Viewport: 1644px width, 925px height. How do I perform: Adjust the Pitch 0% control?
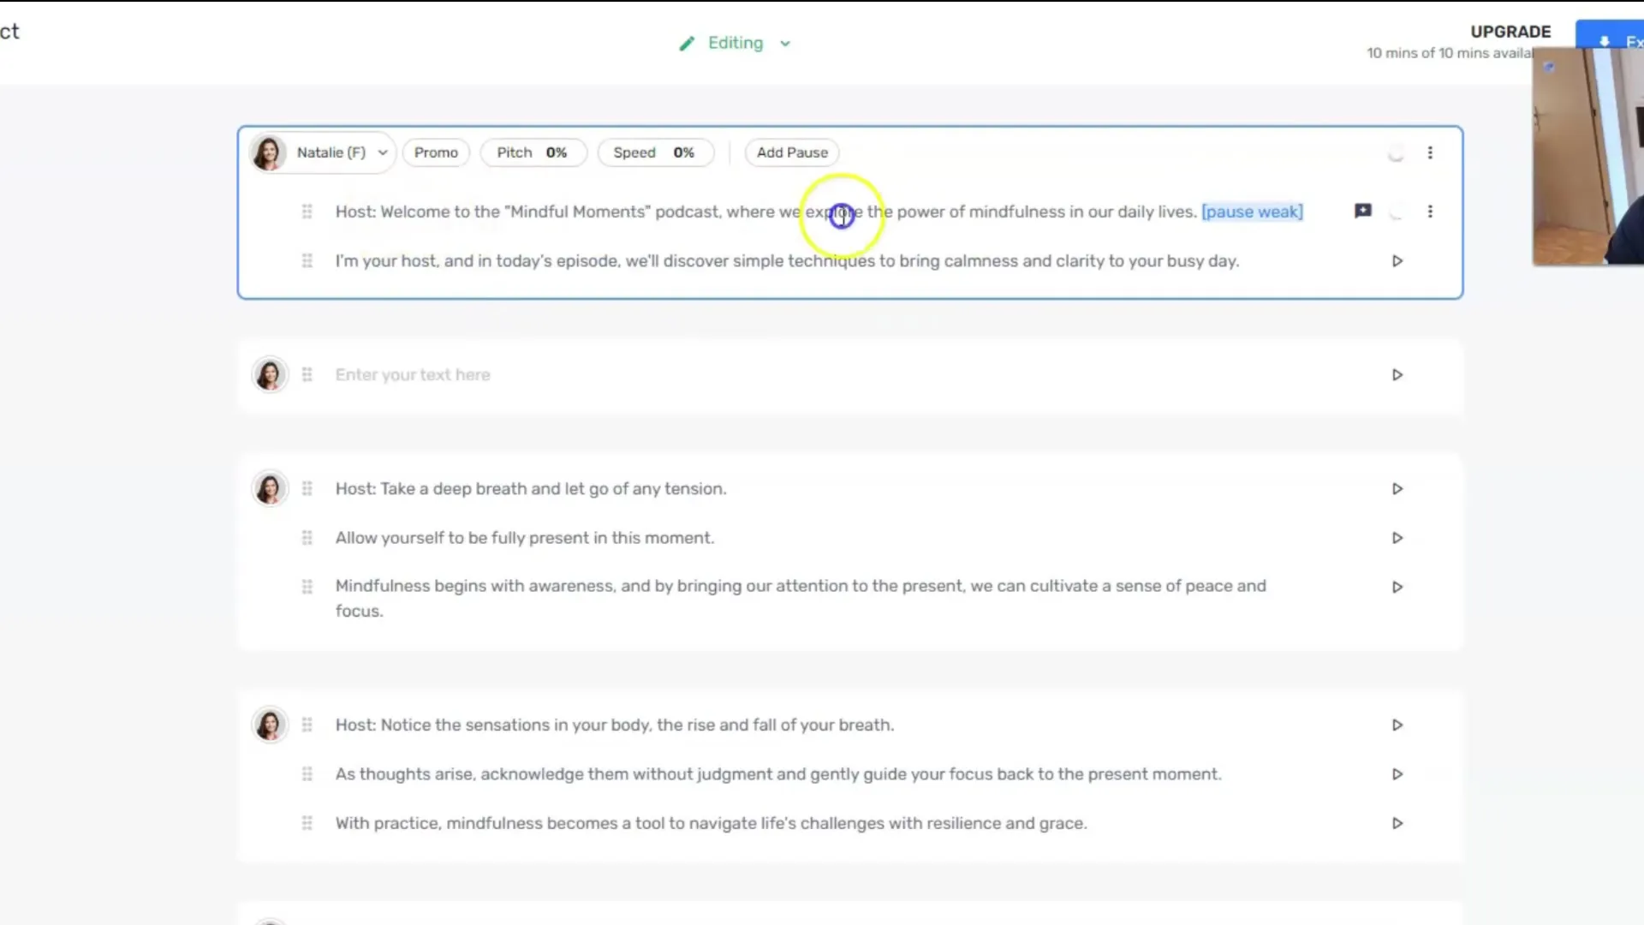pyautogui.click(x=533, y=152)
